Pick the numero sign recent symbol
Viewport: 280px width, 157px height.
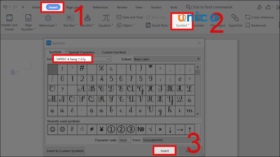[141, 129]
